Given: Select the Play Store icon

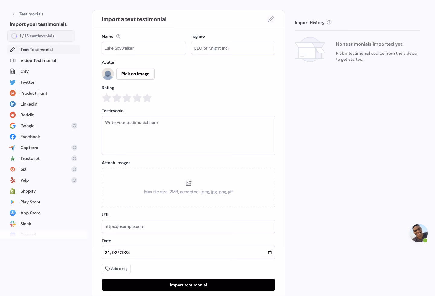Looking at the screenshot, I should tap(13, 202).
